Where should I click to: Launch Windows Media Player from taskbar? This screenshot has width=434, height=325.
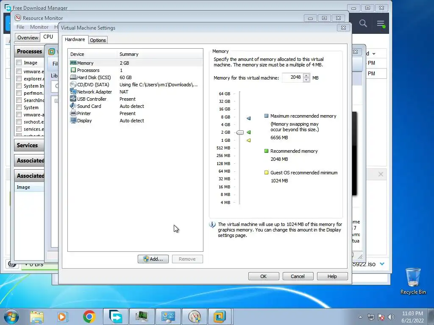point(63,317)
